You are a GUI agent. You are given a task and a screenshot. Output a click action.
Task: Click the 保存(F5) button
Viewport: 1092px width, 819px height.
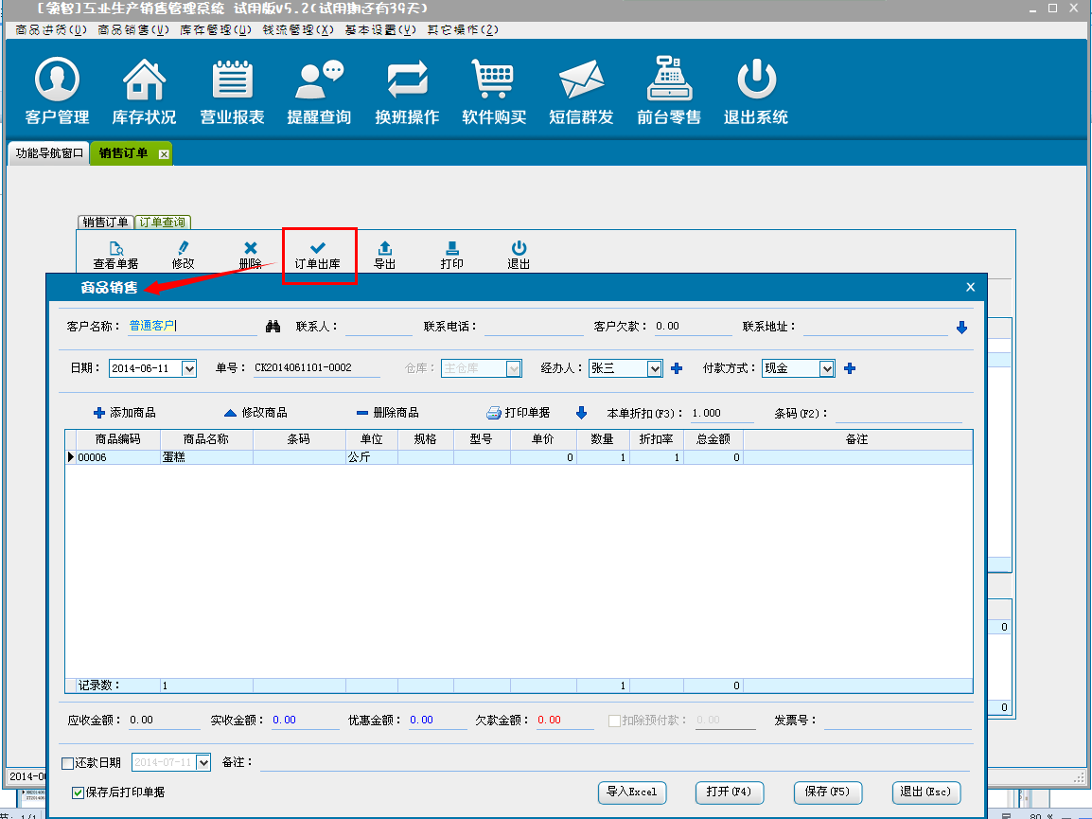click(x=826, y=792)
